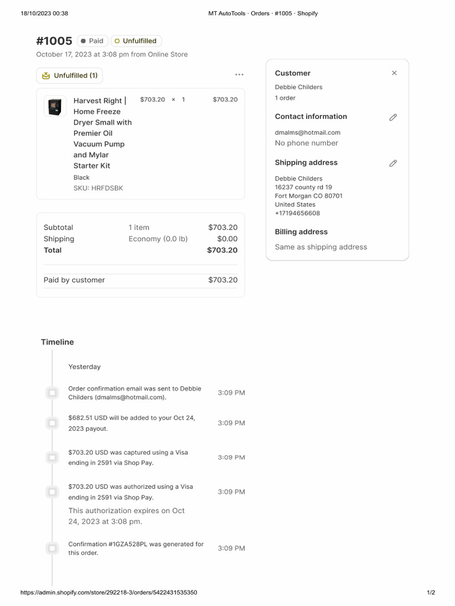Click the edit pencil beside Contact information

[393, 117]
